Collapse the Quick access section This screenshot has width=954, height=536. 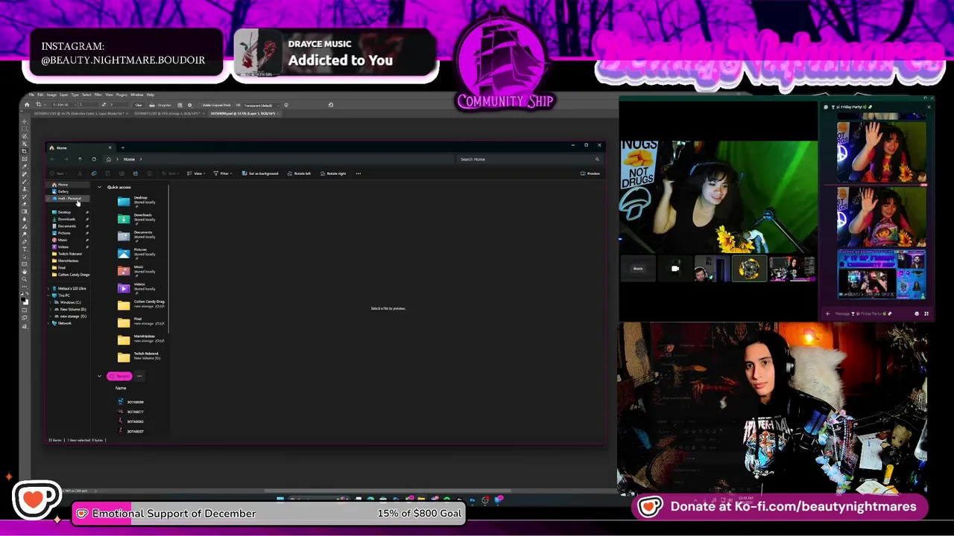tap(99, 187)
